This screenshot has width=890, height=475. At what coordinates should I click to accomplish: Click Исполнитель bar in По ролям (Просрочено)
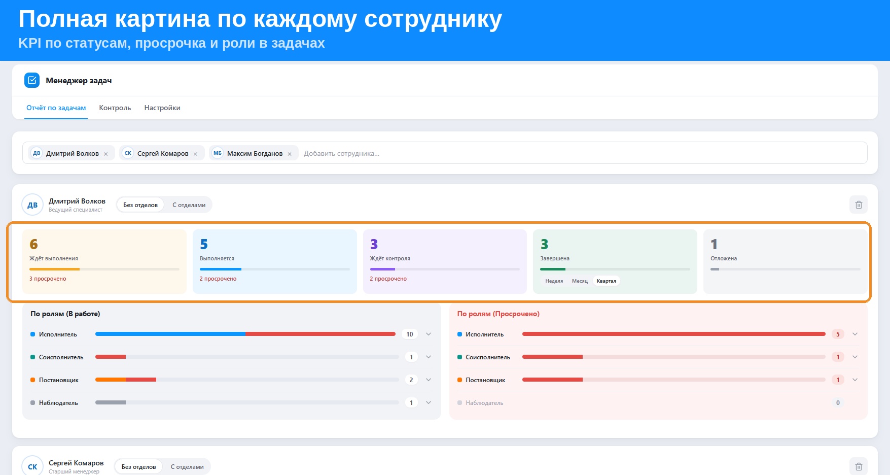(x=674, y=334)
